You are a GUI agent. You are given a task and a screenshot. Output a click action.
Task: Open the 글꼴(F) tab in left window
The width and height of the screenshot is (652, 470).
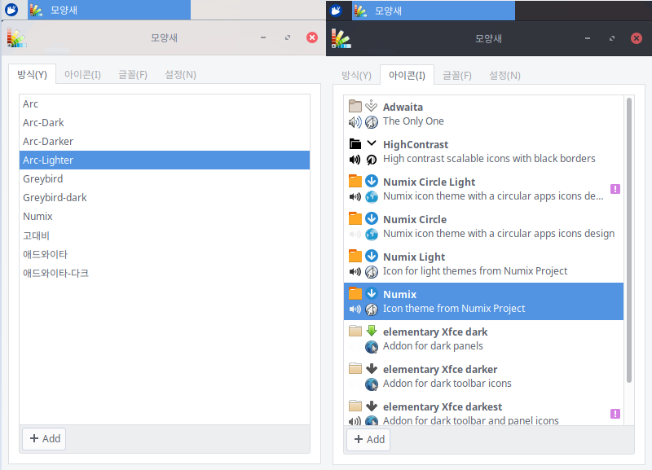[x=133, y=75]
